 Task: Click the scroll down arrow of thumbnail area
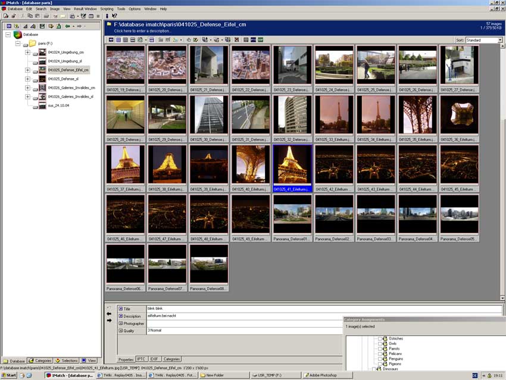tap(502, 298)
